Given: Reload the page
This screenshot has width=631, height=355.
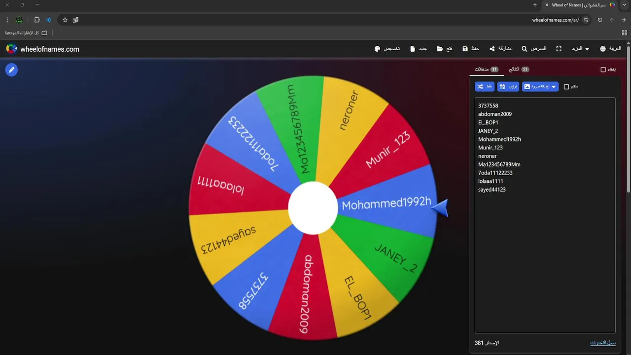Looking at the screenshot, I should pyautogui.click(x=600, y=20).
